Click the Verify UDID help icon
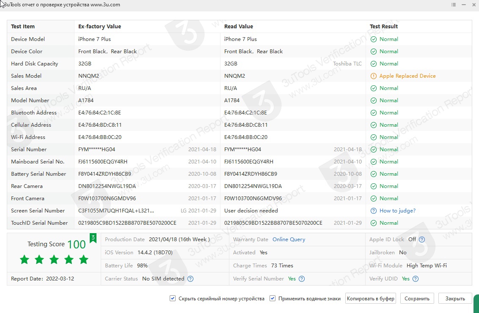The image size is (479, 313). tap(416, 279)
